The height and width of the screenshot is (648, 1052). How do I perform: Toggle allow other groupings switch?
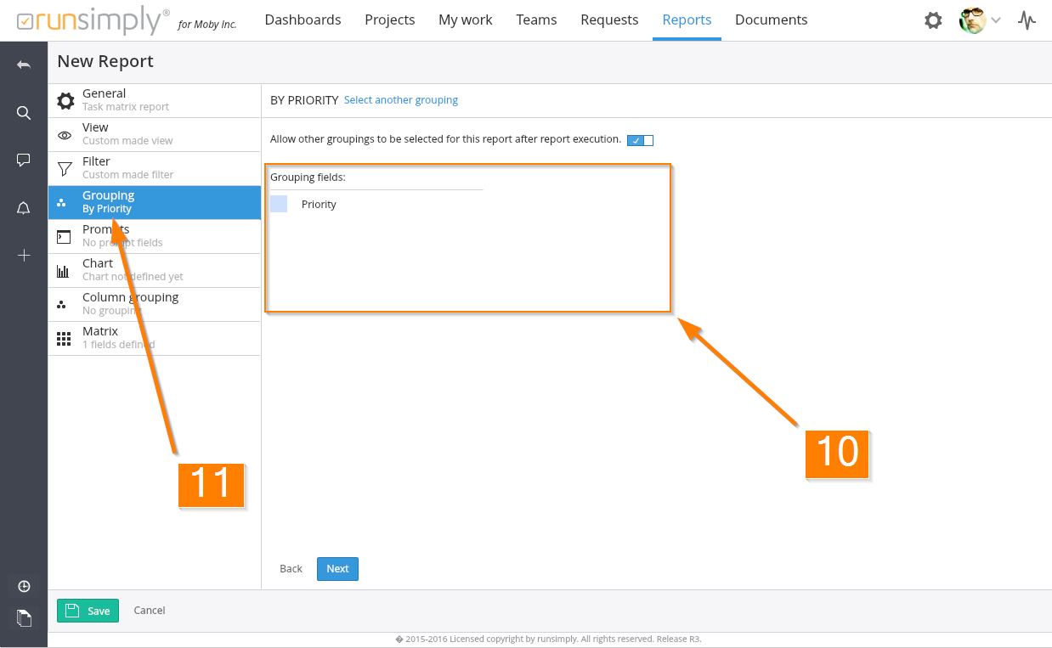tap(640, 140)
